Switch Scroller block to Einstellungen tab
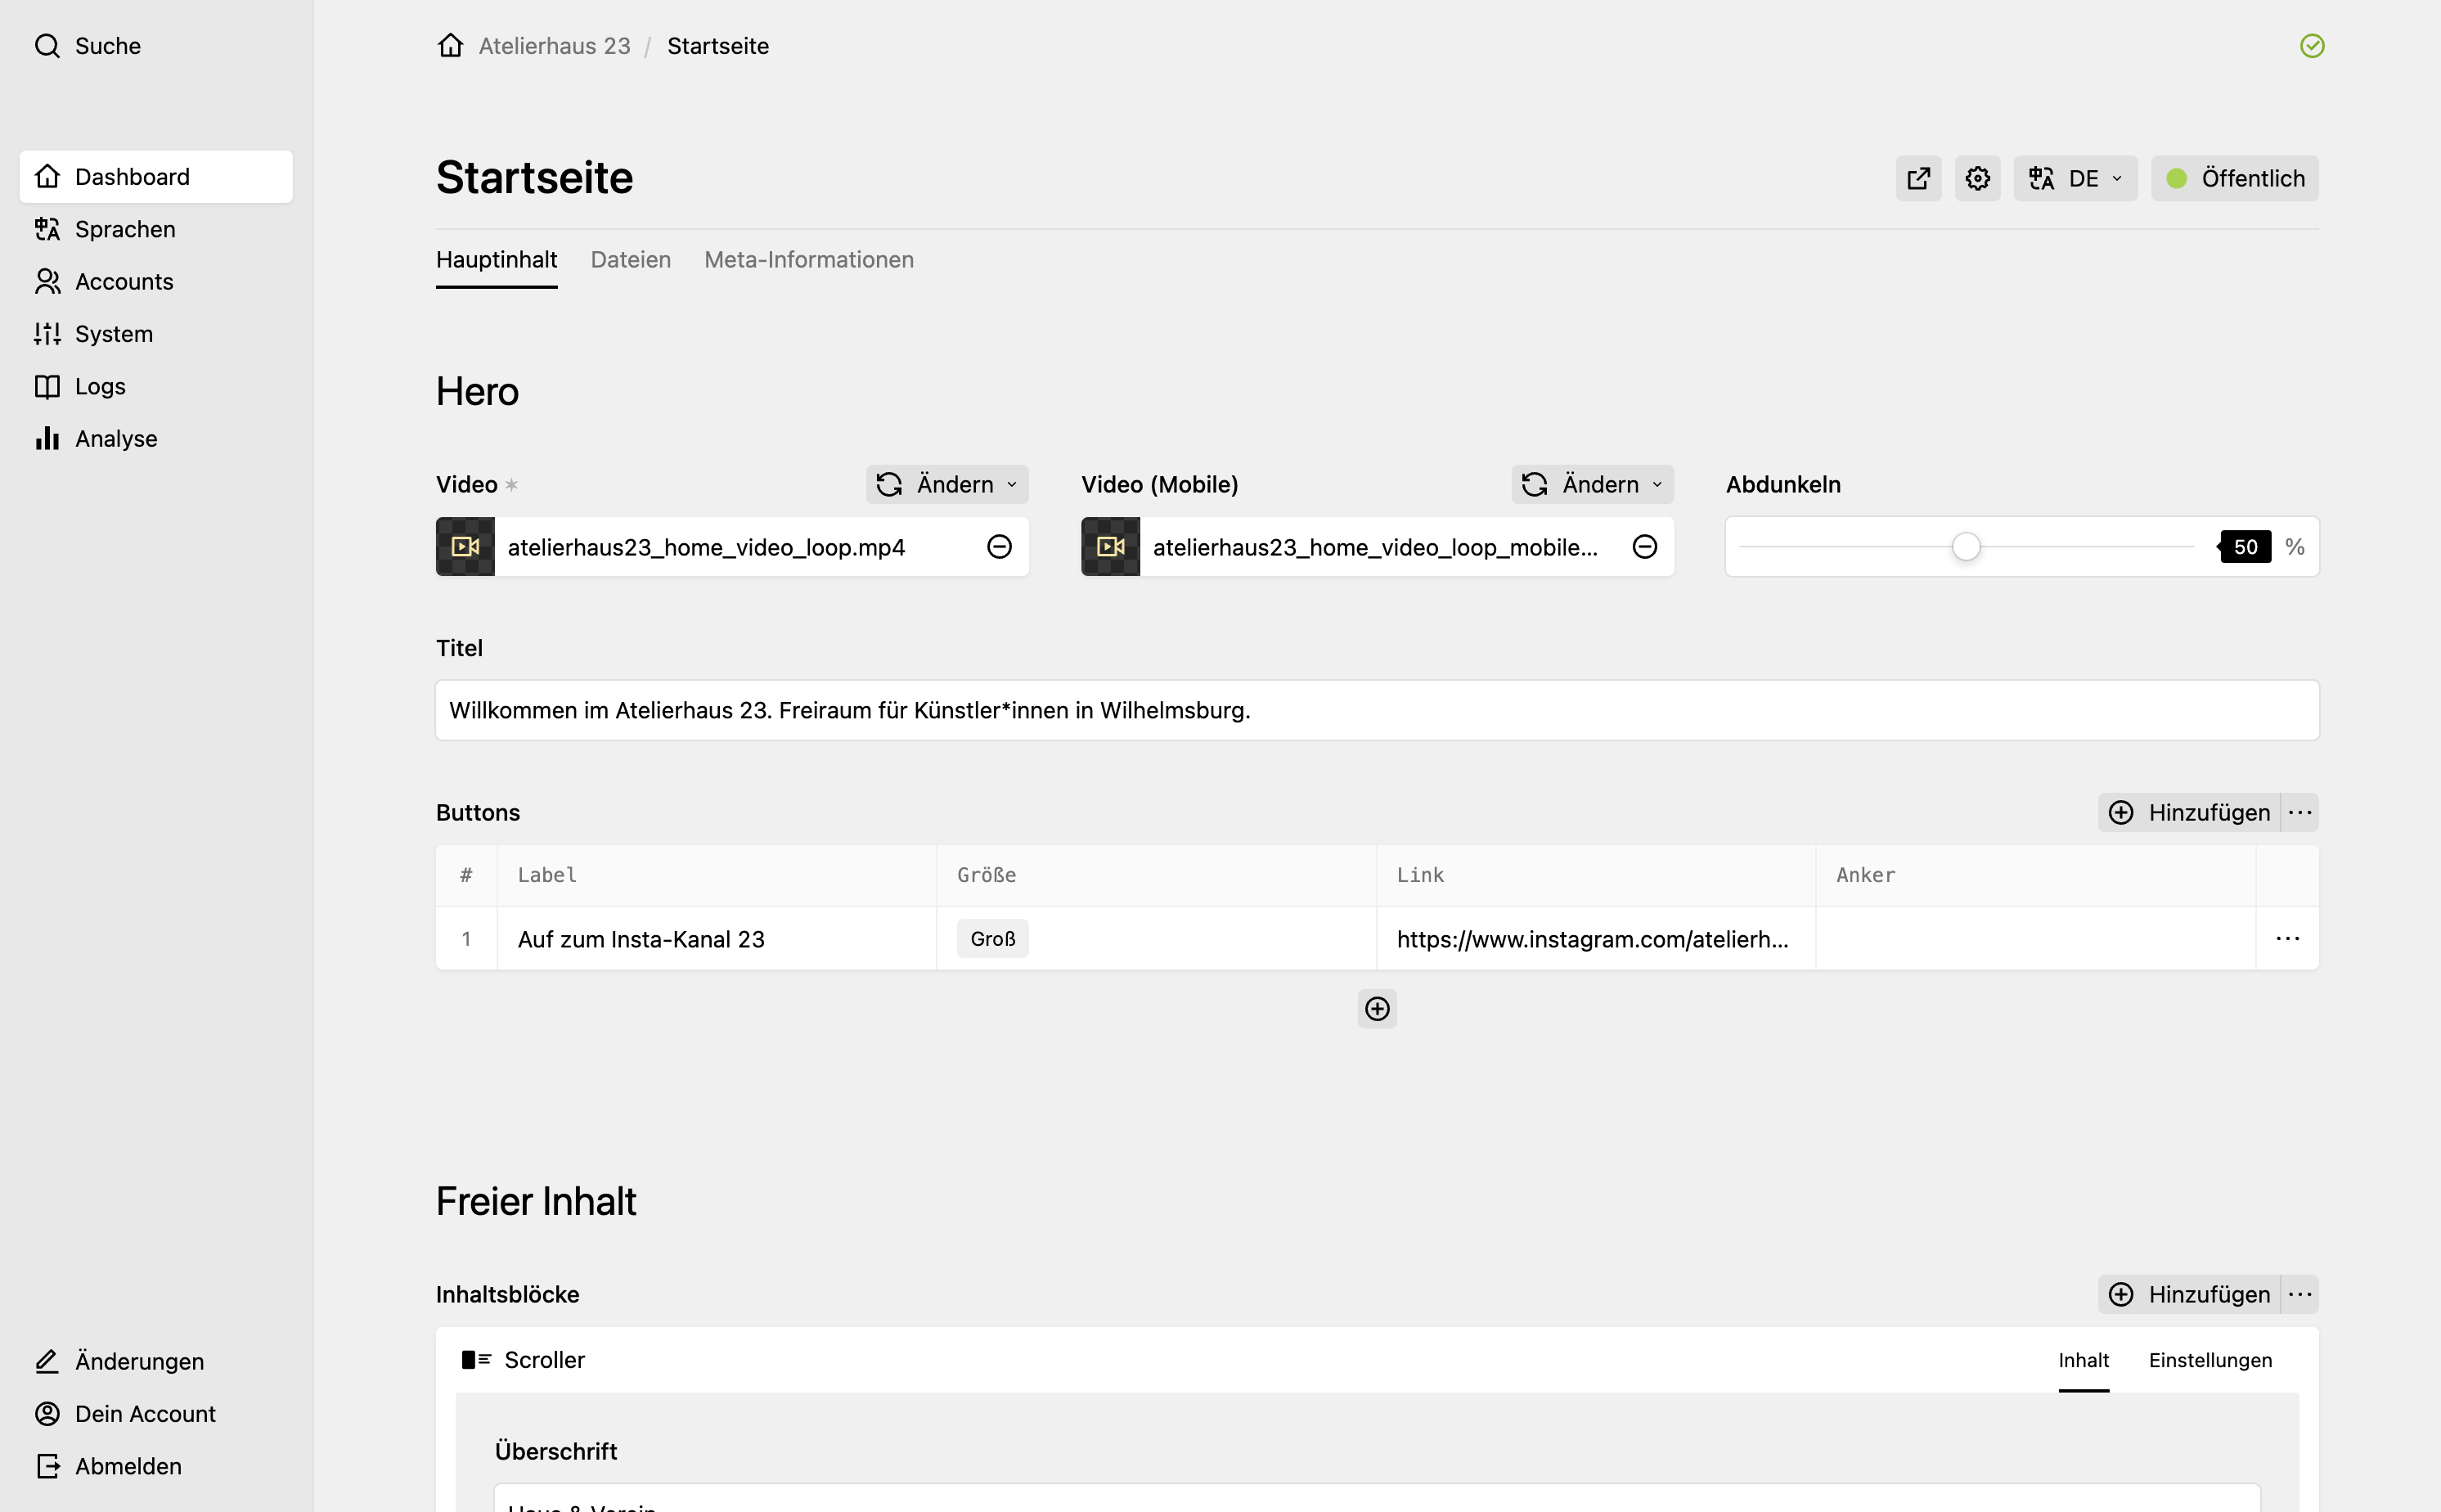The height and width of the screenshot is (1512, 2441). coord(2210,1360)
